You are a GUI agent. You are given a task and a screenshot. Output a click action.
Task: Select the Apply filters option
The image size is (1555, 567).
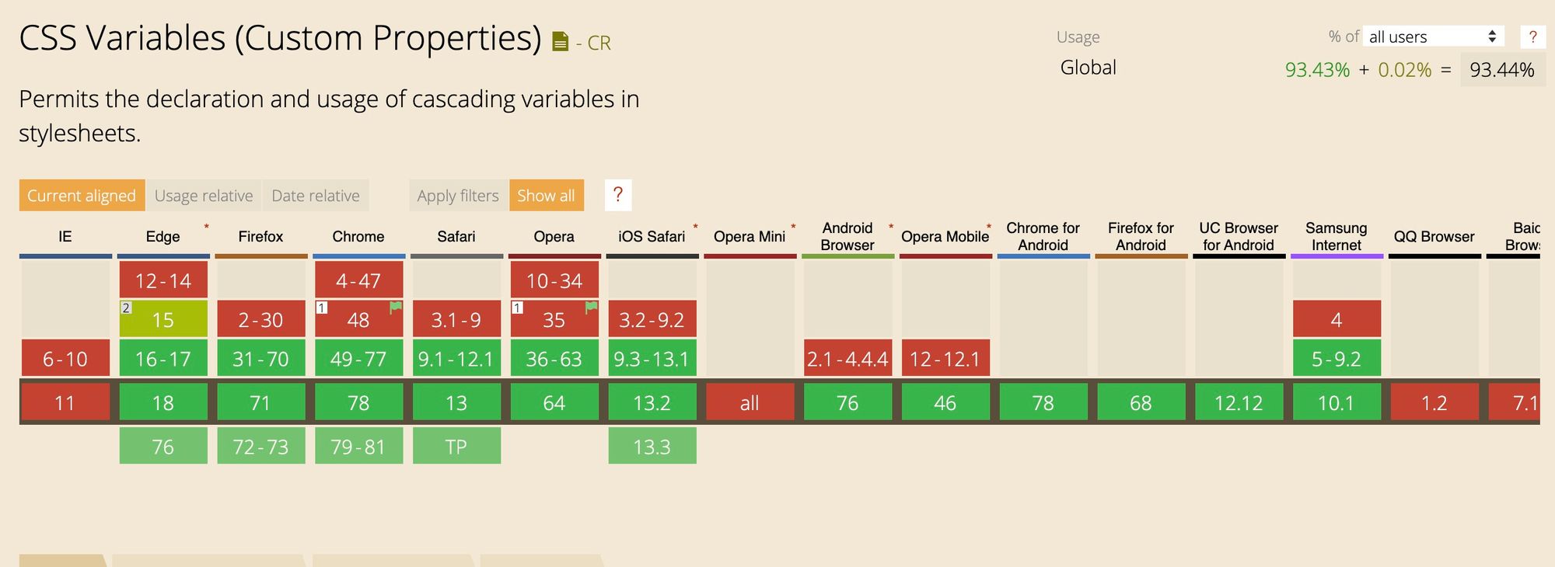coord(458,196)
